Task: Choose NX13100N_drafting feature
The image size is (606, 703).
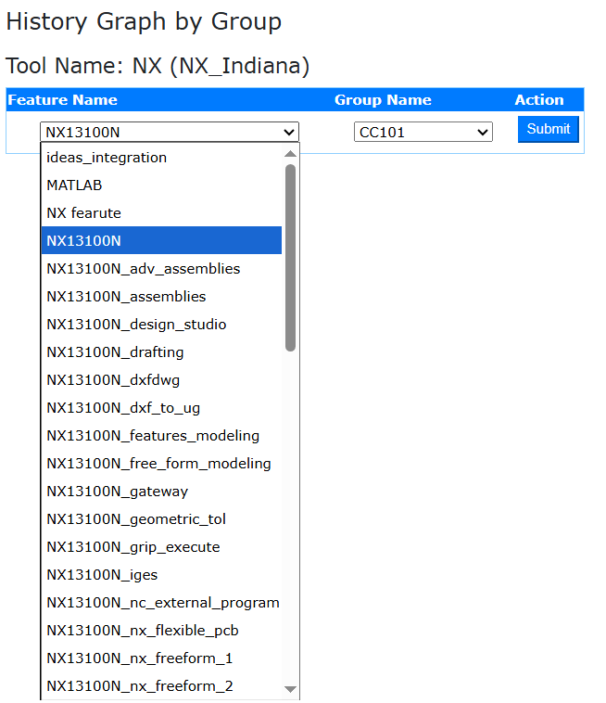Action: click(x=161, y=351)
